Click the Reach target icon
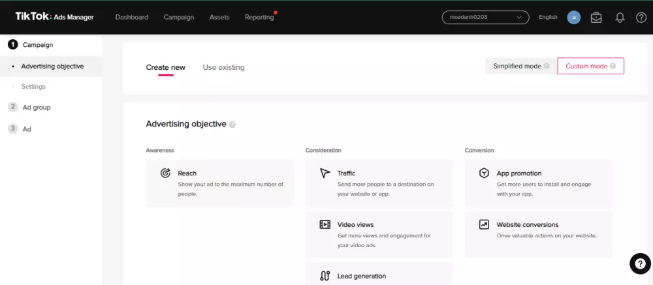 [x=166, y=173]
